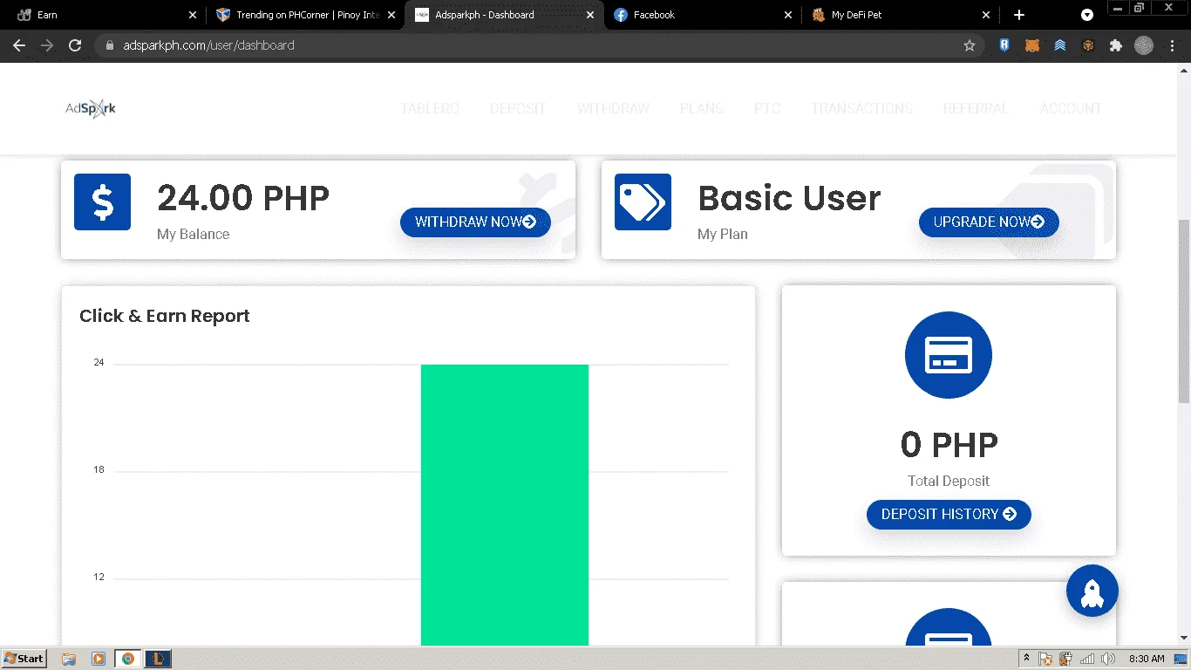Click the AdSpark logo
Screen dimensions: 1191x670
[91, 108]
